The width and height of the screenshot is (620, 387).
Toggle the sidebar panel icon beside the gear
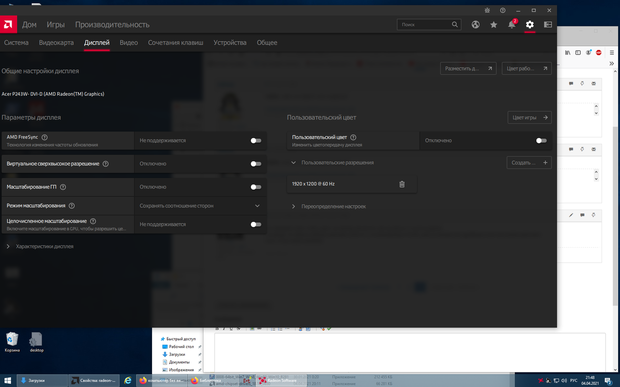pyautogui.click(x=548, y=24)
